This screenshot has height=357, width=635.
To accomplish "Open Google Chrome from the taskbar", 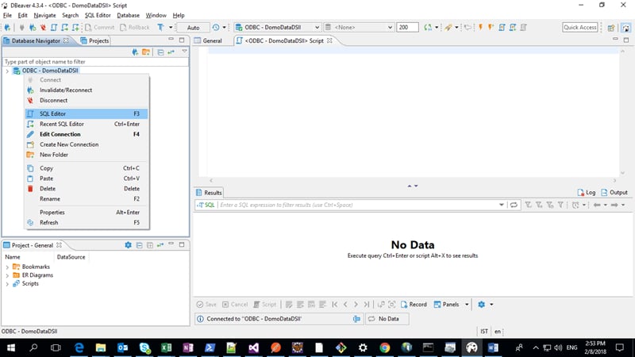I will 385,347.
